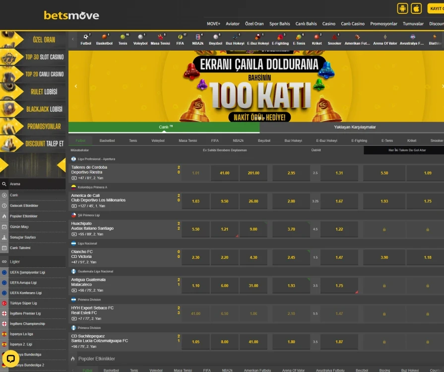Open the stream icon for America de Cali match
This screenshot has width=444, height=372.
pyautogui.click(x=74, y=206)
